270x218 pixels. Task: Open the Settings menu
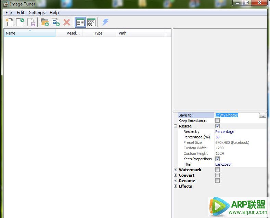point(37,13)
